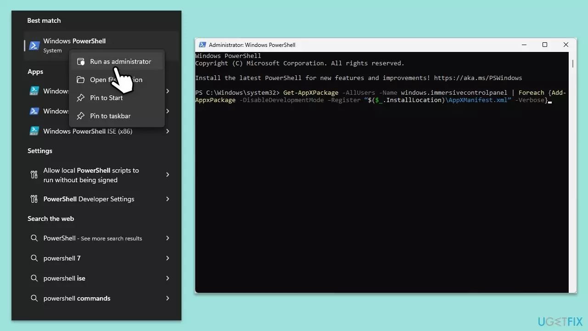Click the Open file location folder icon

80,80
